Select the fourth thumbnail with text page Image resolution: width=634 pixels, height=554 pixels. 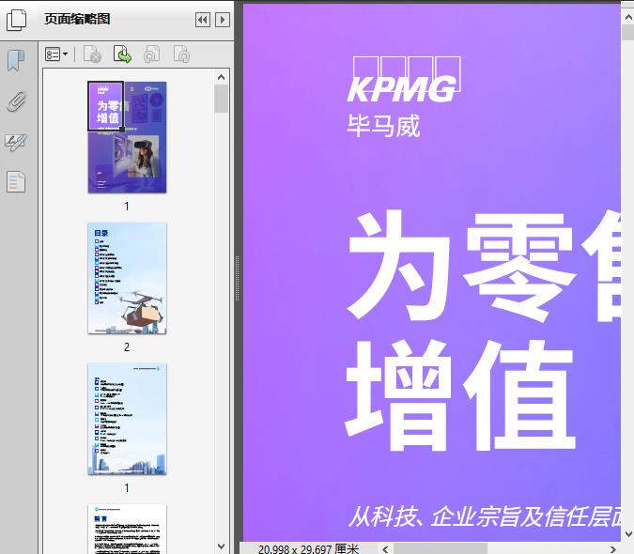(127, 529)
